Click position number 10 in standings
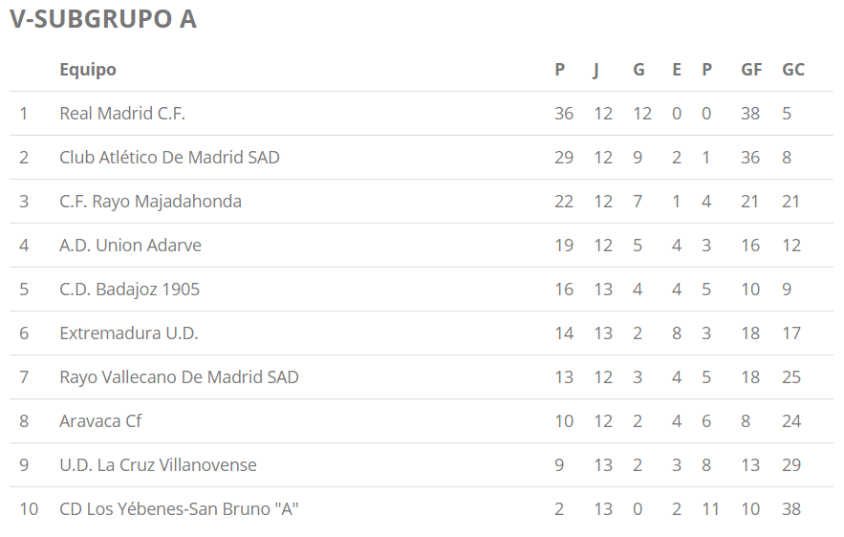 click(x=29, y=509)
